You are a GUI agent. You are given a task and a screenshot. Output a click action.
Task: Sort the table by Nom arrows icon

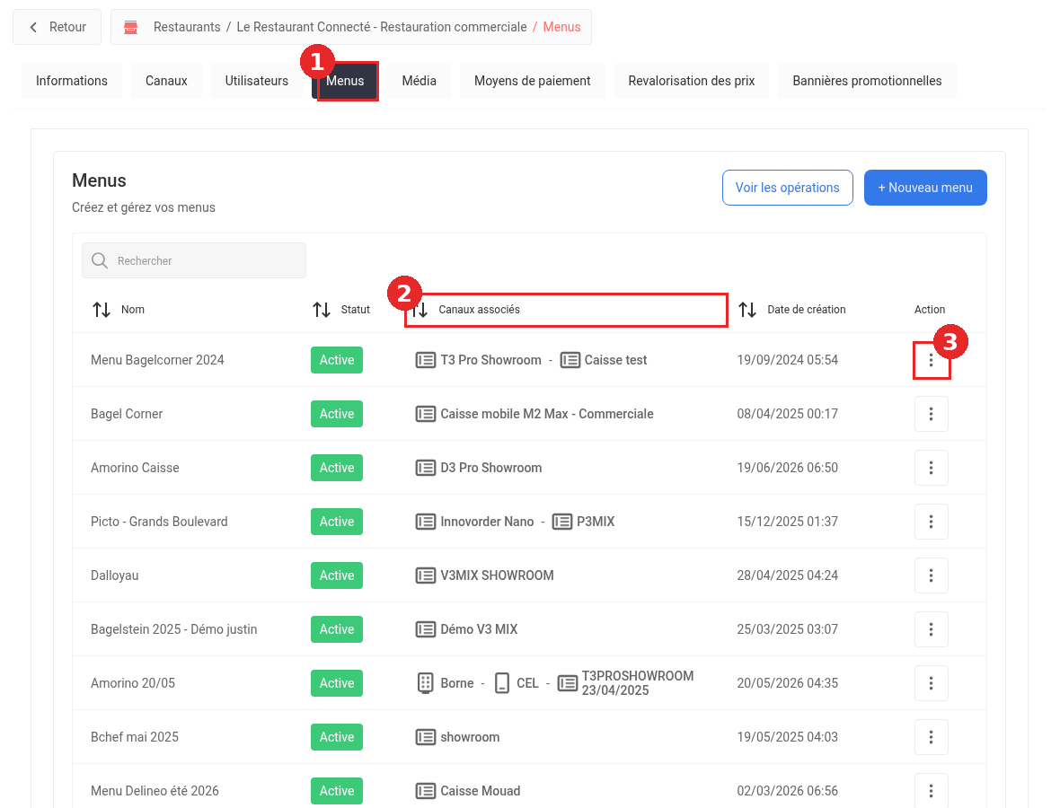pos(102,310)
